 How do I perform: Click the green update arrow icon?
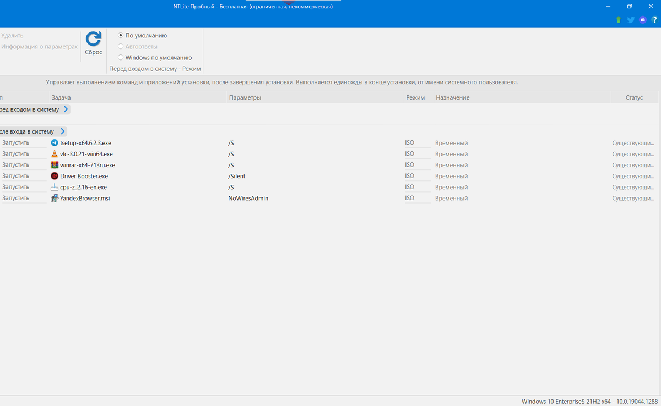click(619, 20)
